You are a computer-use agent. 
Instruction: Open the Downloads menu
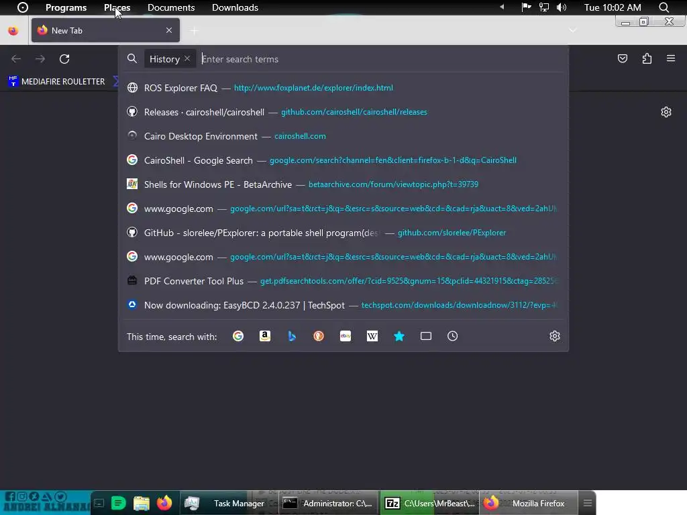pyautogui.click(x=235, y=7)
